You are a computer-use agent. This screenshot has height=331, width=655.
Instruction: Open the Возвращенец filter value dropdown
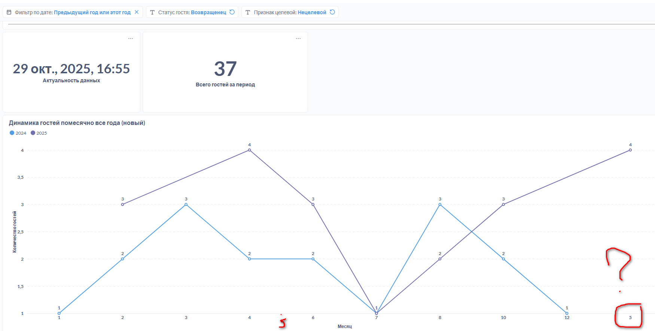(208, 12)
